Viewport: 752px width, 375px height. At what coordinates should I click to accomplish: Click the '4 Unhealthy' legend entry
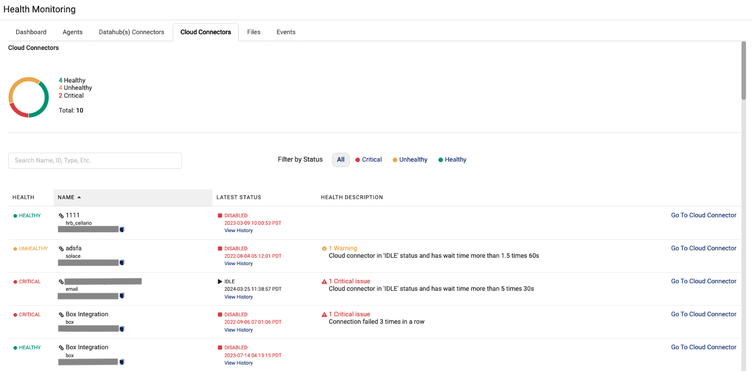[x=75, y=88]
